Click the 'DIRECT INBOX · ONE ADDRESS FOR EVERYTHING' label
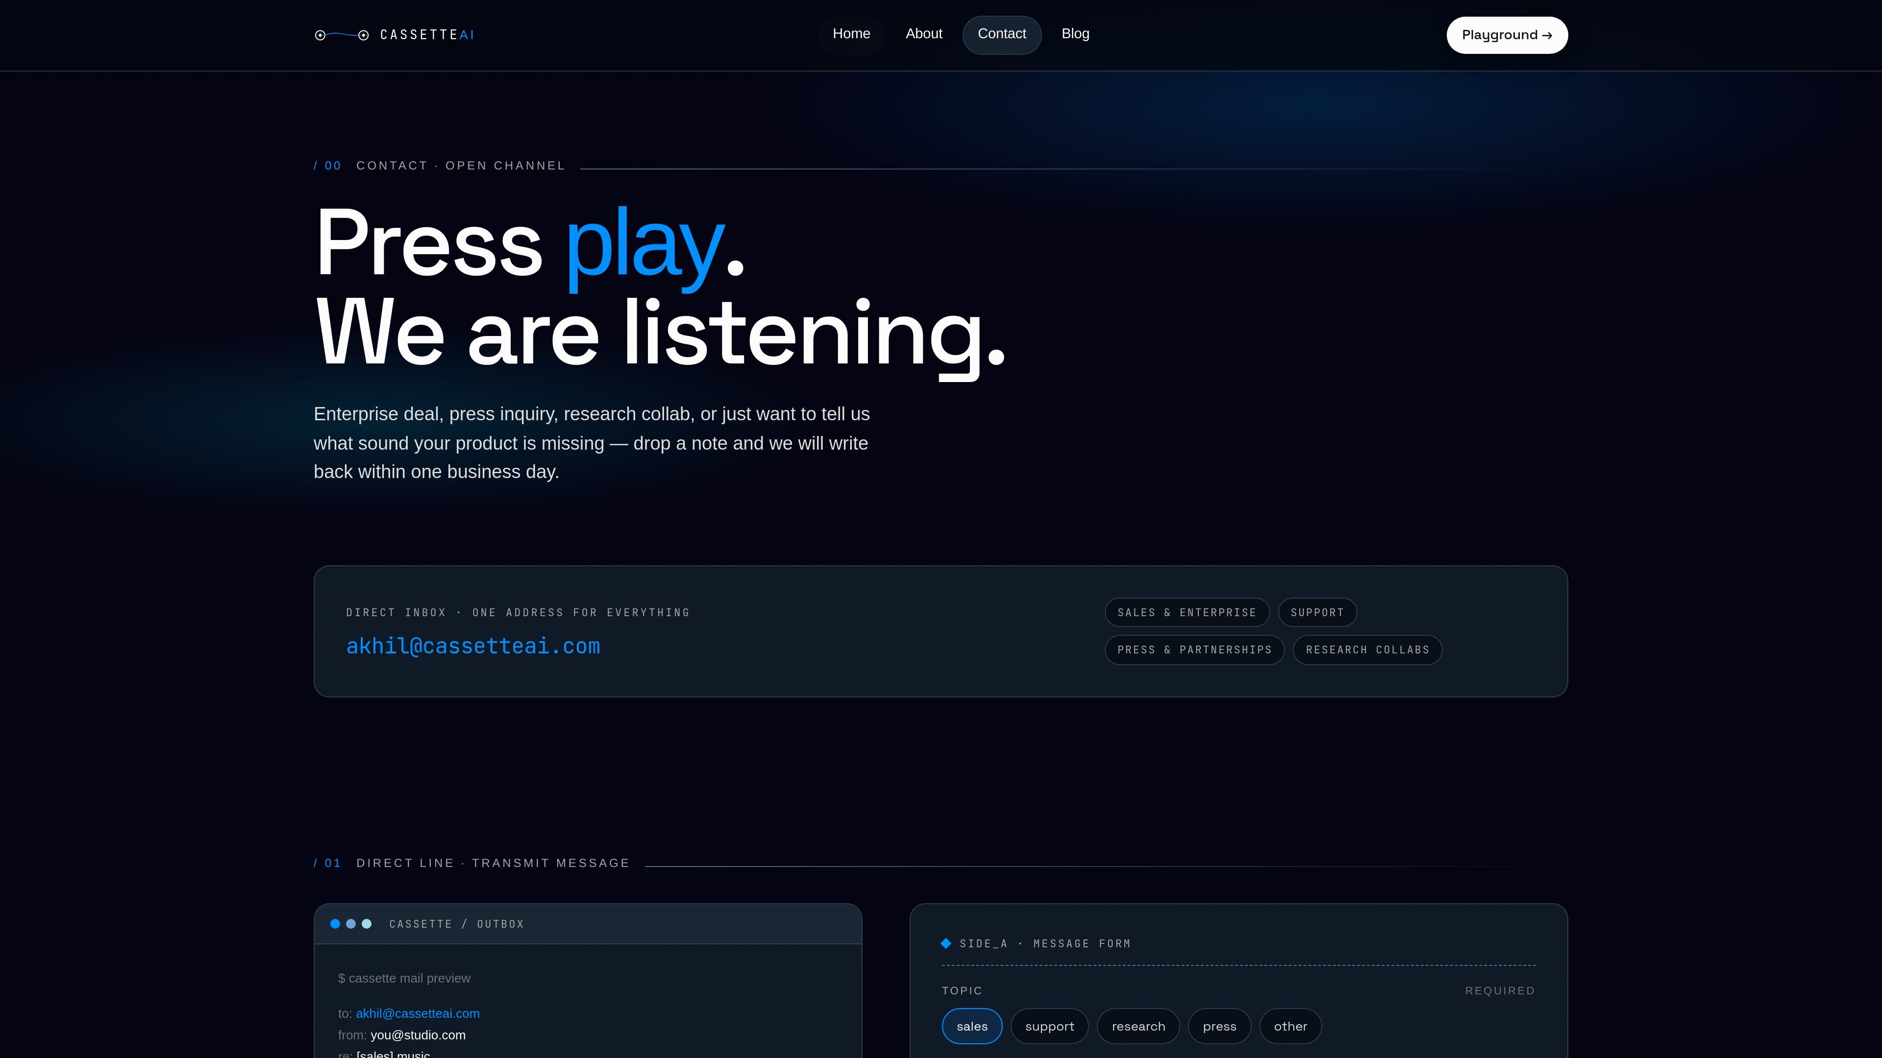Image resolution: width=1882 pixels, height=1058 pixels. click(518, 613)
